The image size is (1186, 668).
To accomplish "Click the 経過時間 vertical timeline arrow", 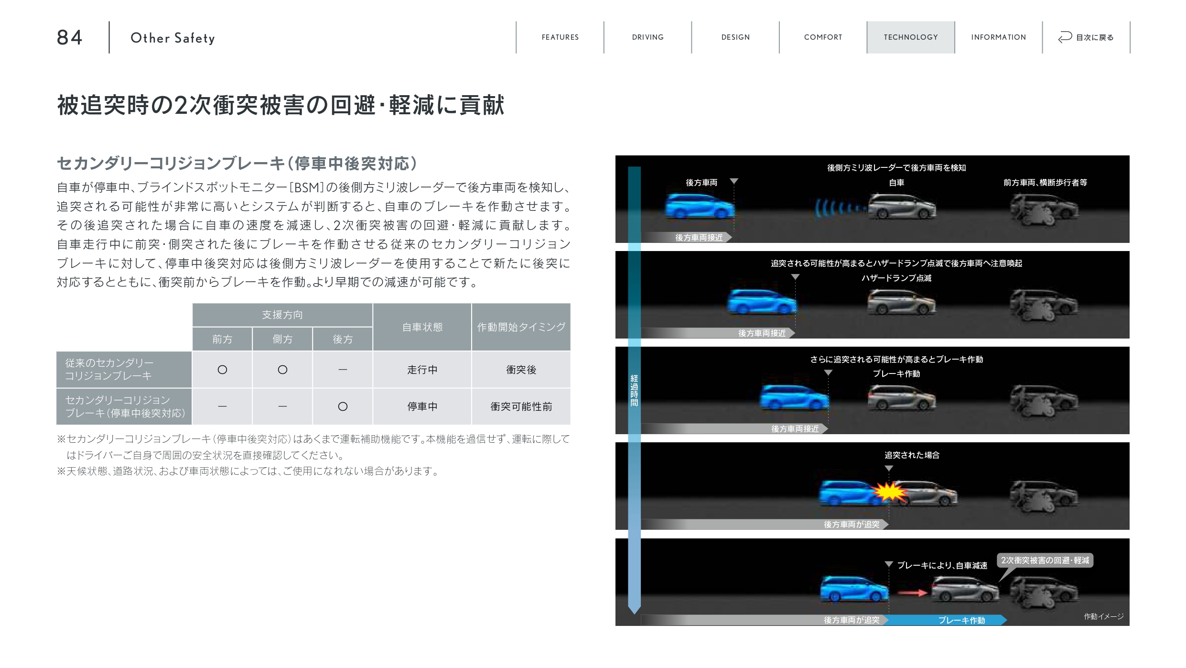I will point(634,390).
